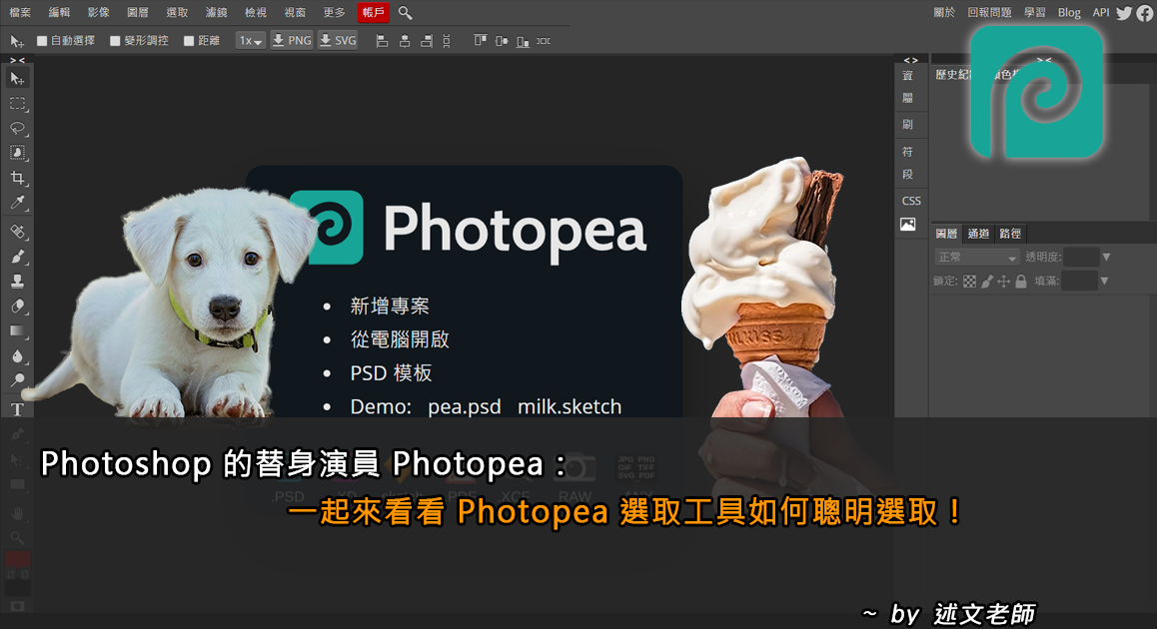The image size is (1157, 629).
Task: Select the Eyedropper tool
Action: [x=17, y=203]
